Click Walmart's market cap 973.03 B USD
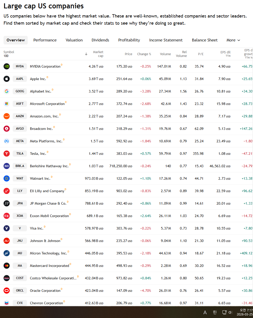 pyautogui.click(x=94, y=178)
